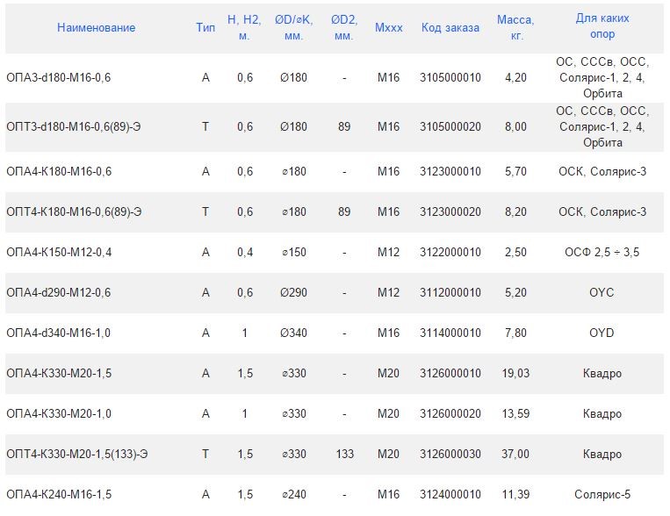
Task: Select product ОПА4-d290-М12-0,6
Action: (59, 292)
